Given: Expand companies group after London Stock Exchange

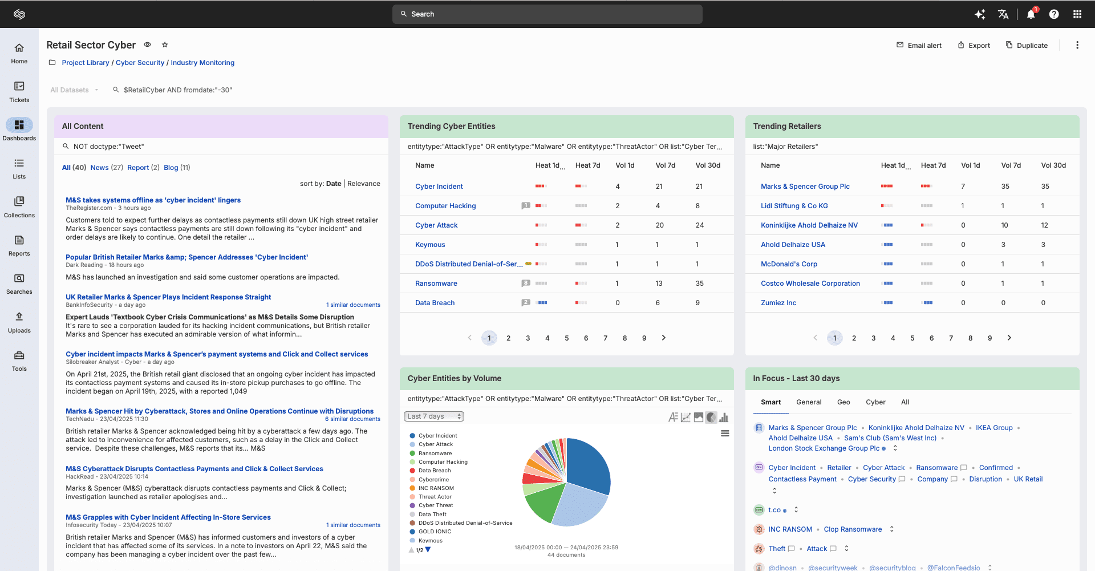Looking at the screenshot, I should click(895, 448).
